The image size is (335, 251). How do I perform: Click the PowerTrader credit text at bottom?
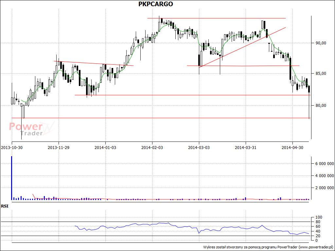click(268, 247)
